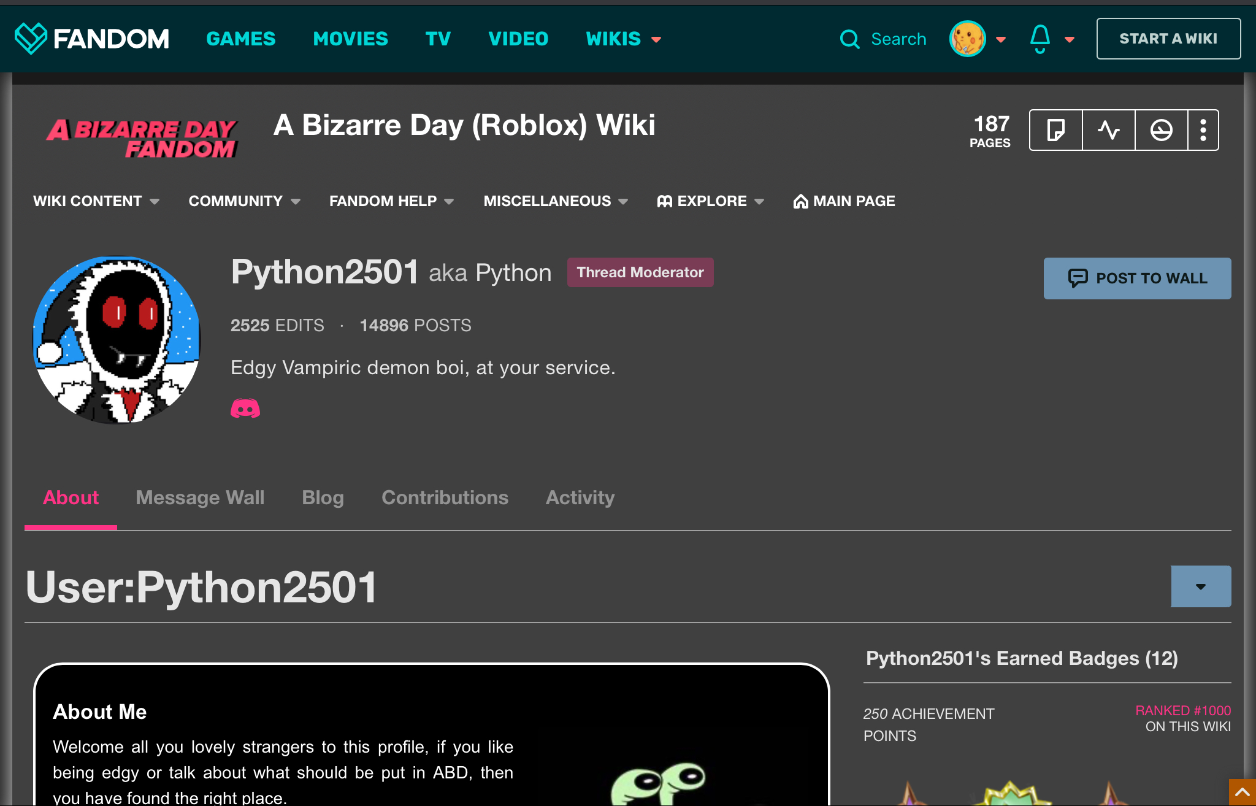Go to TV in the top navigation
This screenshot has height=806, width=1256.
(x=438, y=39)
